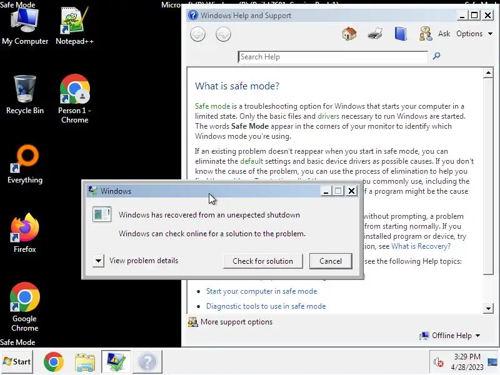This screenshot has height=375, width=500.
Task: Click the Windows dialog title icon
Action: coord(92,191)
